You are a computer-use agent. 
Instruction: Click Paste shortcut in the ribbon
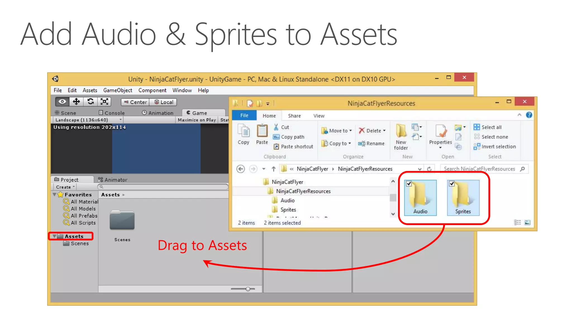coord(293,146)
